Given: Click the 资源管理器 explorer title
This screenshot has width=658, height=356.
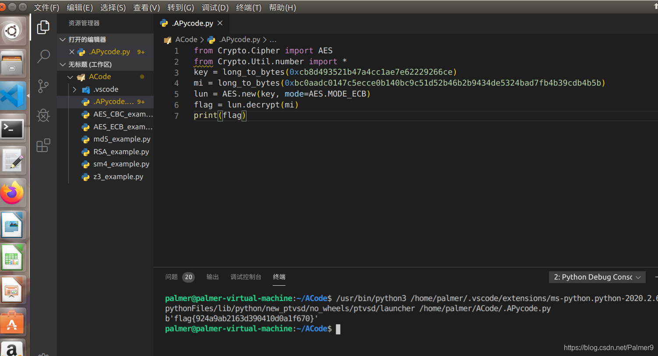Looking at the screenshot, I should click(84, 23).
